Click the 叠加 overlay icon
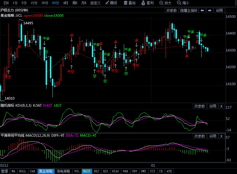This screenshot has height=174, width=237. click(130, 3)
